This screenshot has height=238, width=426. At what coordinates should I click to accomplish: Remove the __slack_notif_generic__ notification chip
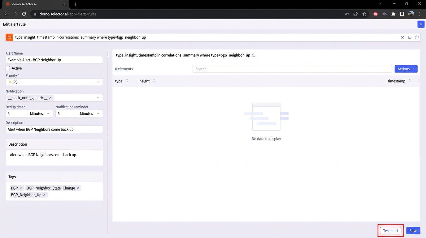click(x=50, y=98)
